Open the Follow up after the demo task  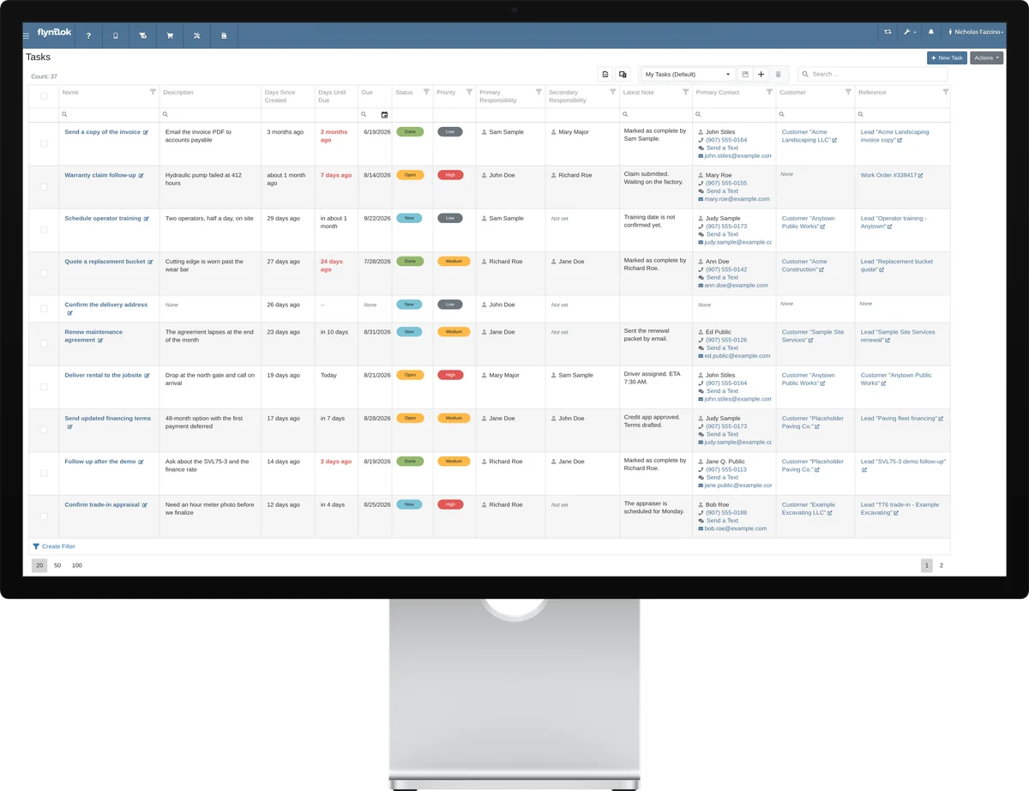(x=100, y=462)
